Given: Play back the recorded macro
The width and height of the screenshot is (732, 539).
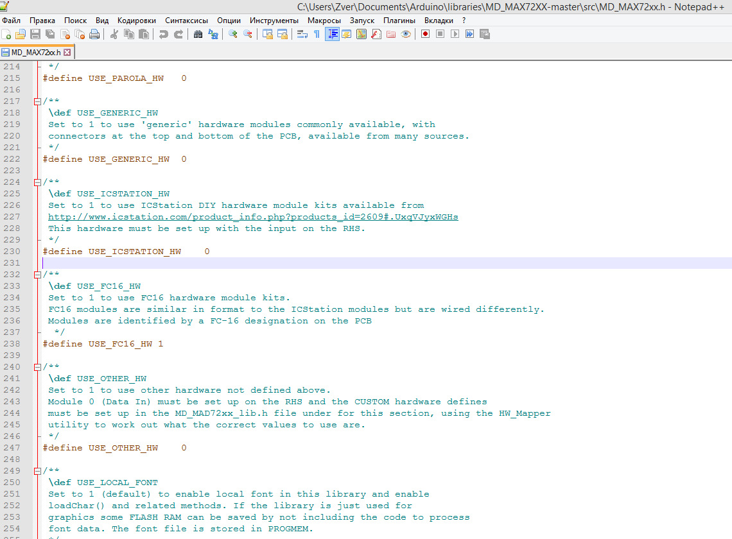Looking at the screenshot, I should [455, 34].
